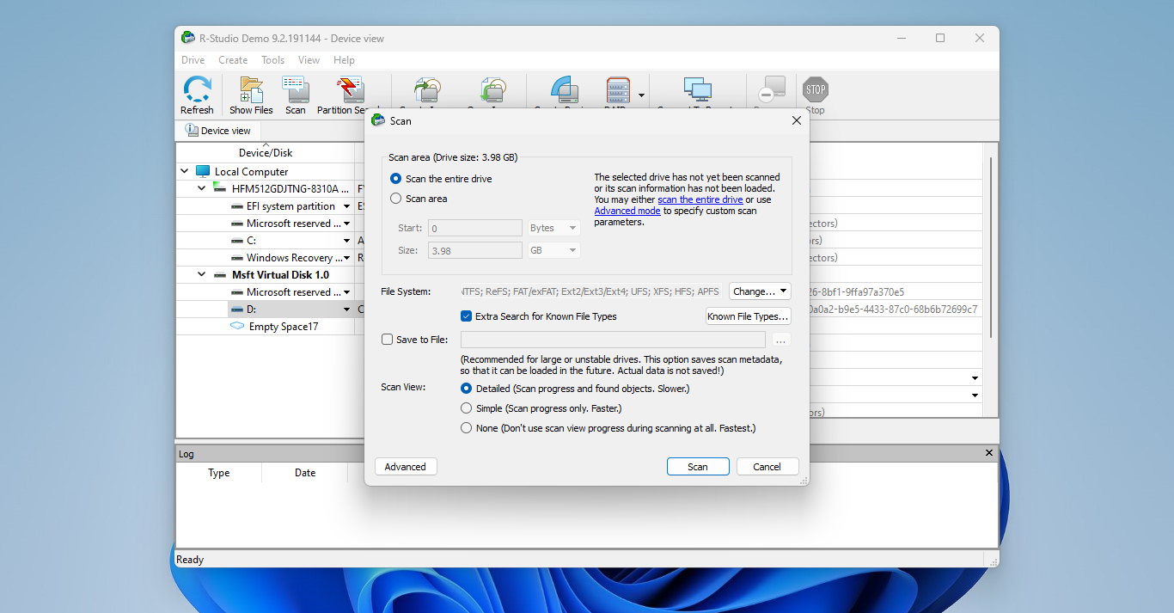Open the Known File Types... button
This screenshot has height=613, width=1174.
coord(748,316)
